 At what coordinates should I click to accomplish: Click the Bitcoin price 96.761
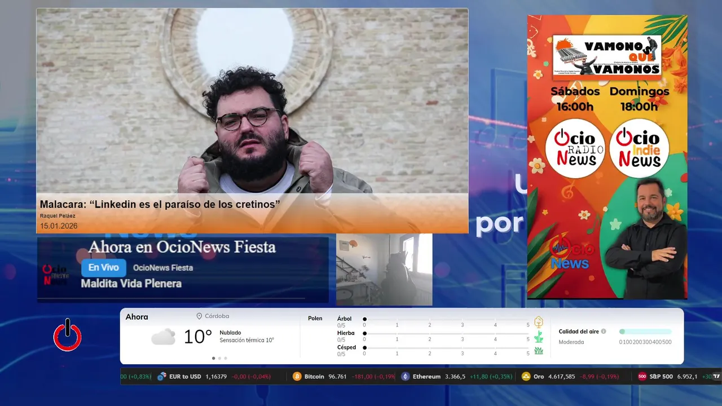337,377
